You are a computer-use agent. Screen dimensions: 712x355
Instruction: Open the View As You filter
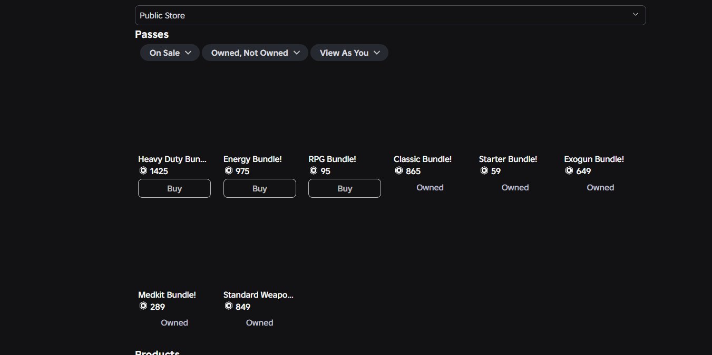pos(349,53)
